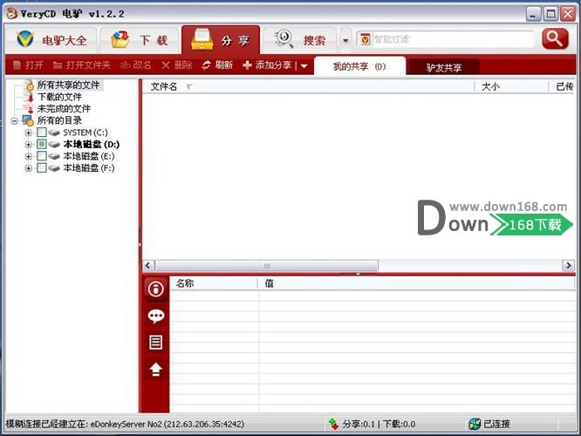Click 添加分享 toolbar button

click(267, 65)
